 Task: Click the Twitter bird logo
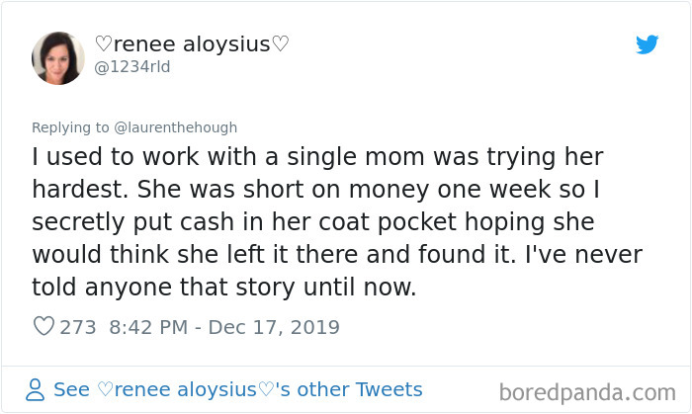coord(648,44)
